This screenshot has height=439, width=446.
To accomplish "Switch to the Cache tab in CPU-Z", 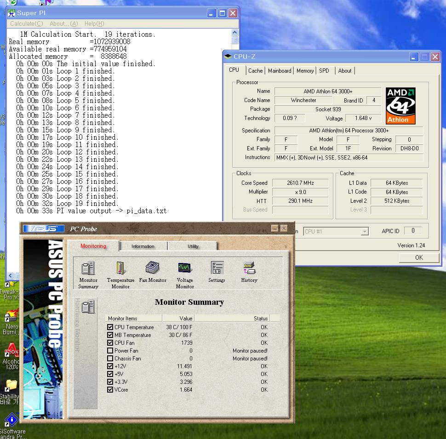I will [256, 70].
